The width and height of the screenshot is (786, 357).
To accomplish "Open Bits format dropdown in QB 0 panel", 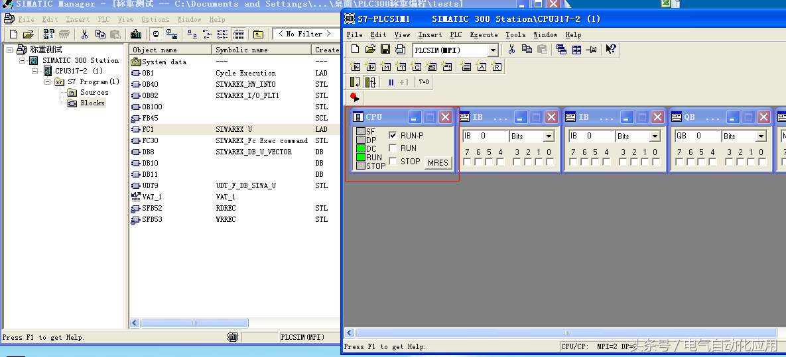I will click(x=761, y=136).
